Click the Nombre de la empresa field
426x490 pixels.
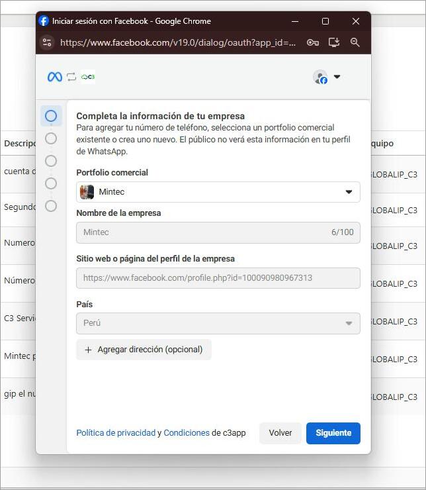(x=218, y=232)
